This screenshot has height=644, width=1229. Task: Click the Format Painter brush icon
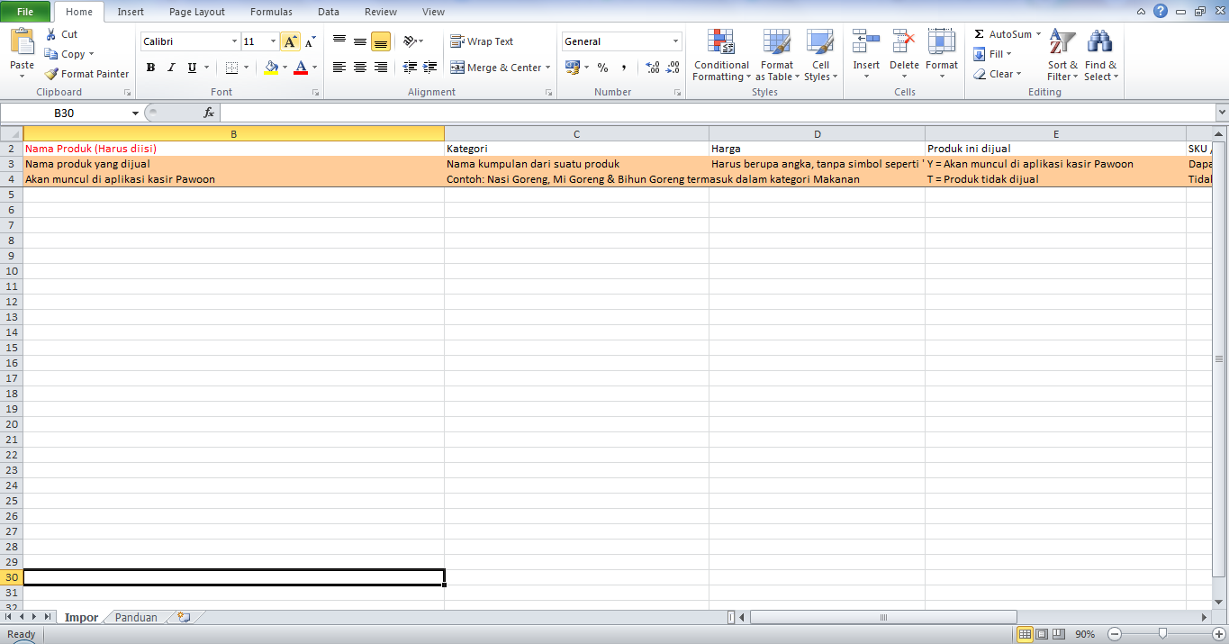[52, 74]
